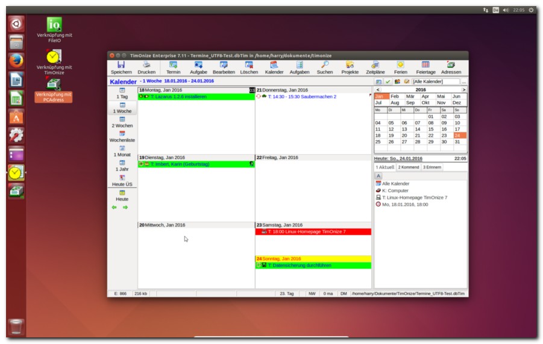Image resolution: width=543 pixels, height=344 pixels.
Task: Click the Speichern save icon
Action: point(121,64)
